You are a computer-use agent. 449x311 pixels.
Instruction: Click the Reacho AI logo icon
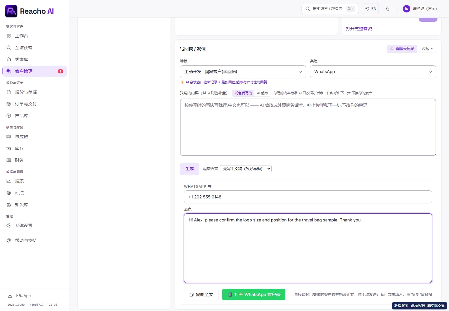[x=11, y=11]
